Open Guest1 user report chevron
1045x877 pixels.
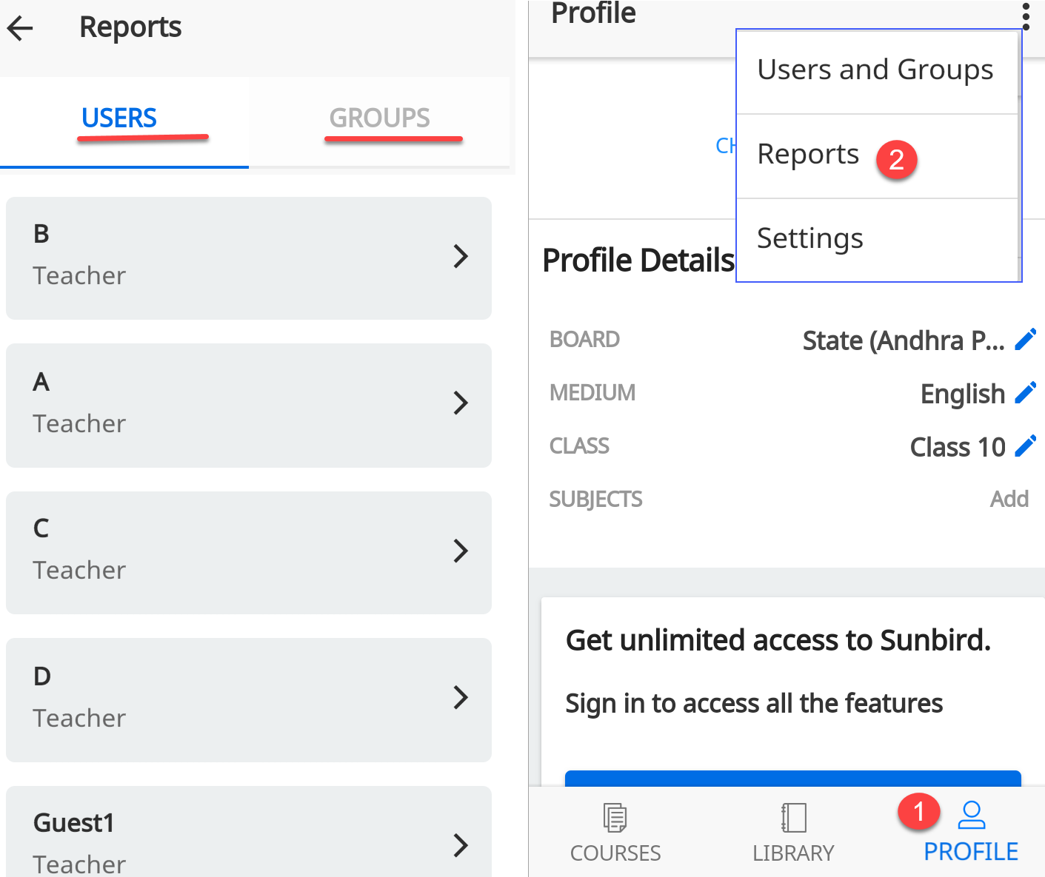[x=461, y=844]
